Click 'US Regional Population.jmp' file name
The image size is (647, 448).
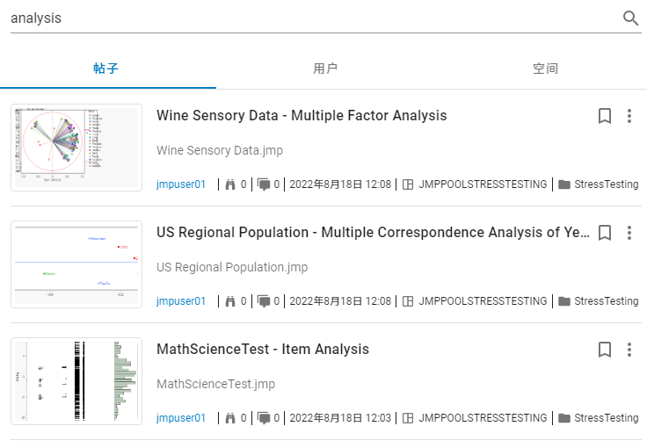(232, 267)
